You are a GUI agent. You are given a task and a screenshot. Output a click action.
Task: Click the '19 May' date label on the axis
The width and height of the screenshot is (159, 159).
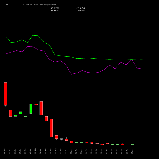pos(30,151)
